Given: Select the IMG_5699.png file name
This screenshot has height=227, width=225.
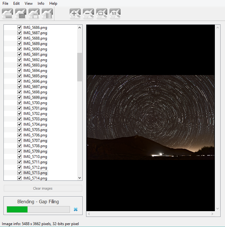Looking at the screenshot, I should tap(35, 98).
